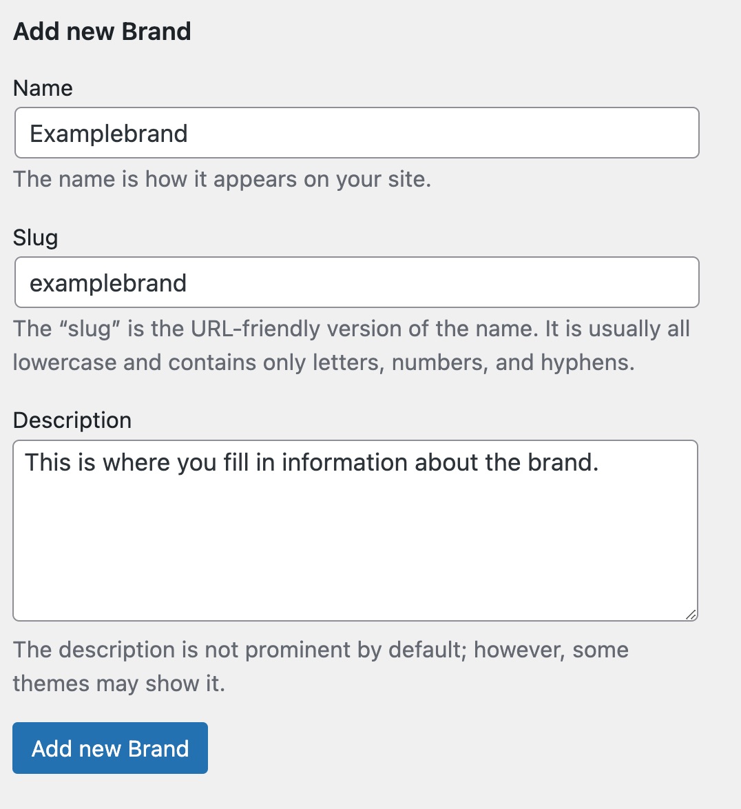Click the slug "URL-friendly version" help text
The width and height of the screenshot is (741, 809).
click(x=351, y=329)
